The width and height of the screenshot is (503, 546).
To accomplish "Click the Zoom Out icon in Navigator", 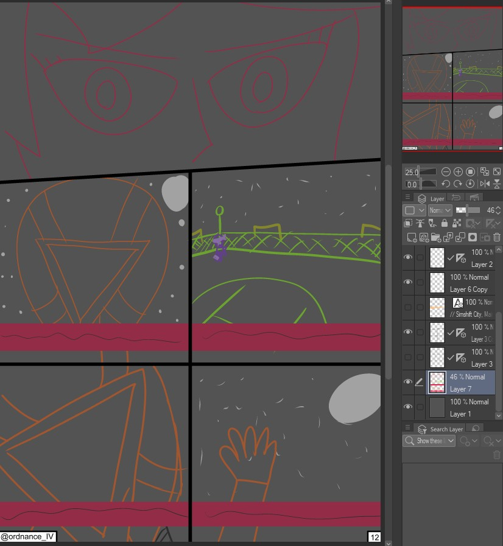I will (x=446, y=172).
